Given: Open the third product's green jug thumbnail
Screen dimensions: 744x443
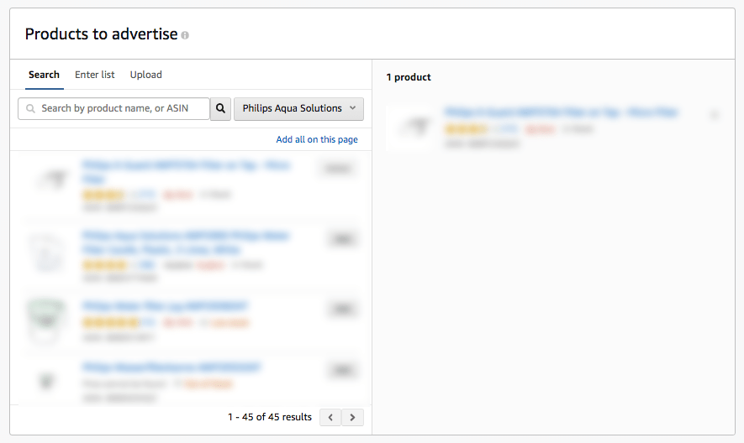Looking at the screenshot, I should 46,321.
